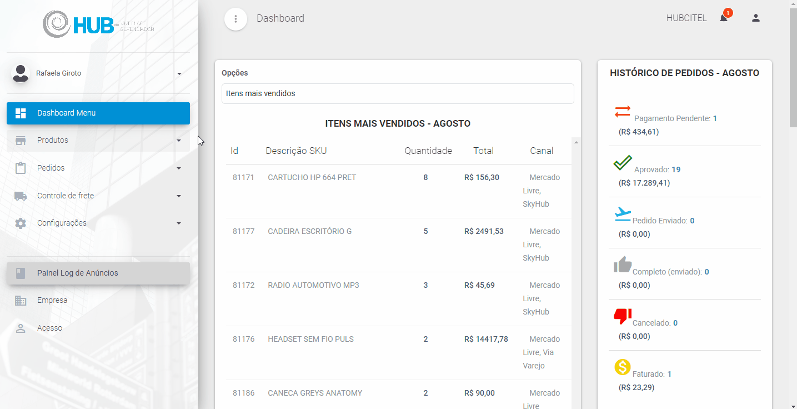Viewport: 797px width, 409px height.
Task: Click the Completo thumbs-up icon
Action: [x=623, y=265]
